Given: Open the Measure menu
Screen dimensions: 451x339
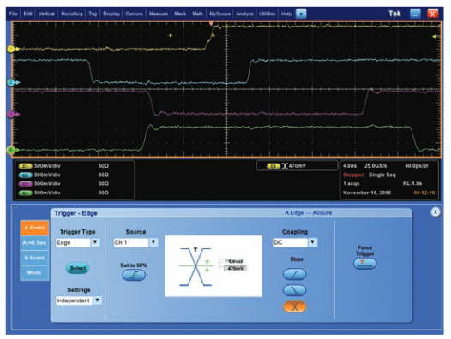Looking at the screenshot, I should point(159,14).
